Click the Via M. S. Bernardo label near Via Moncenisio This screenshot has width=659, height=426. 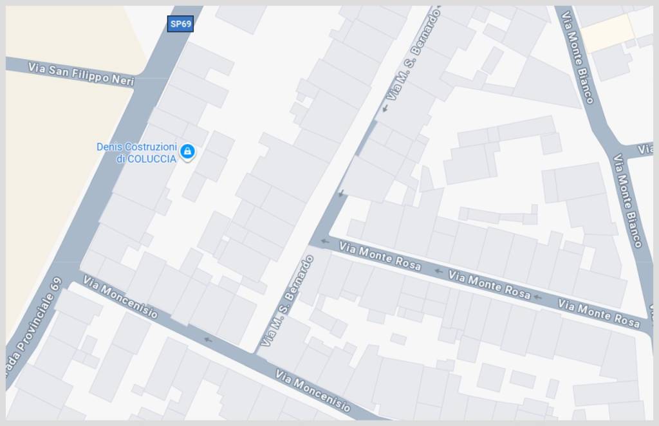point(288,301)
